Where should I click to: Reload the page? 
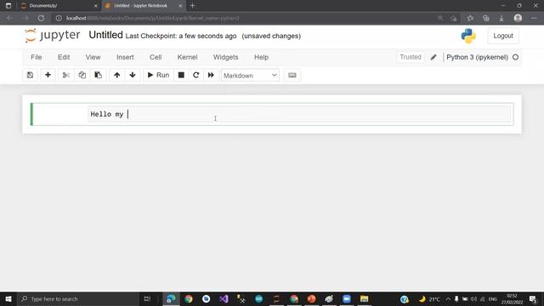41,18
